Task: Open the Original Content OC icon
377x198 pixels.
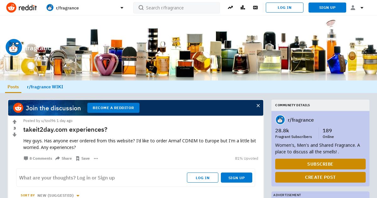Action: point(255,8)
